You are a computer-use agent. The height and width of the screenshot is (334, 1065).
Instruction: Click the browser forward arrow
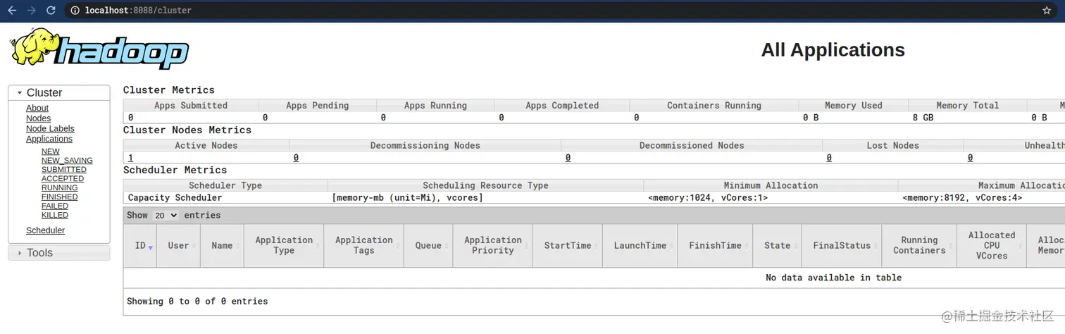point(31,11)
